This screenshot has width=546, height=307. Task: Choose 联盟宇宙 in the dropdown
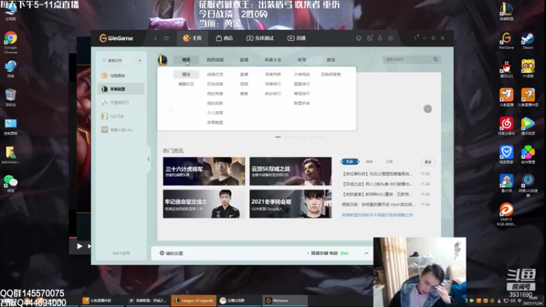[x=302, y=104]
